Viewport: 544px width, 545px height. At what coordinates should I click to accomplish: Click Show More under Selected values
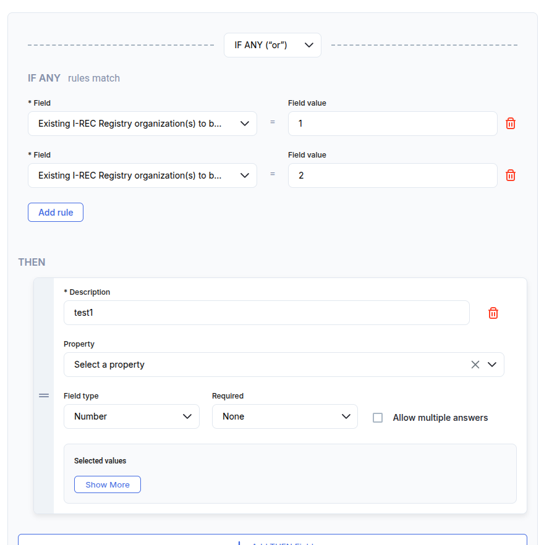pos(108,484)
